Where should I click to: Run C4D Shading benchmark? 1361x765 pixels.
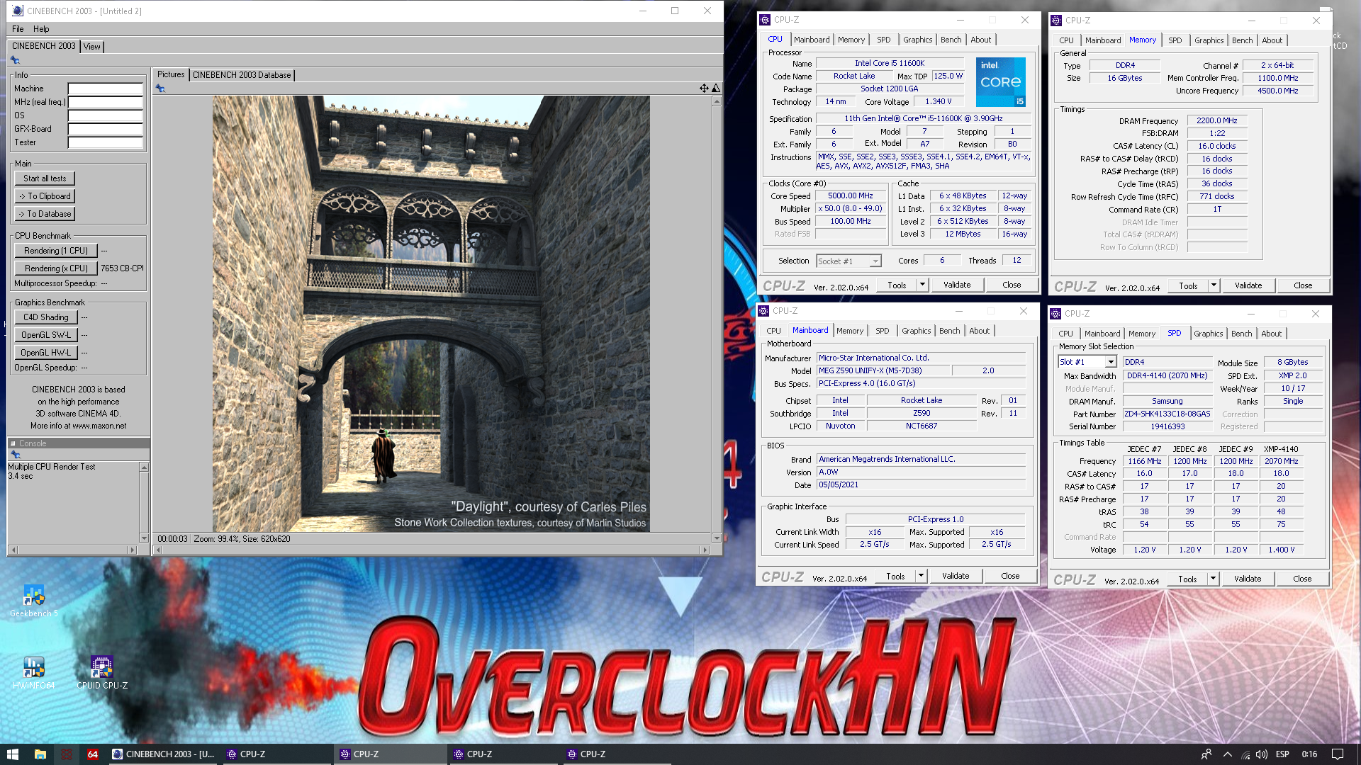click(45, 317)
